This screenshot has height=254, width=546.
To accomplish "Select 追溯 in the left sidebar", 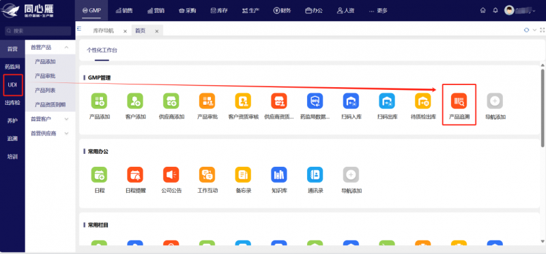I will tap(12, 139).
